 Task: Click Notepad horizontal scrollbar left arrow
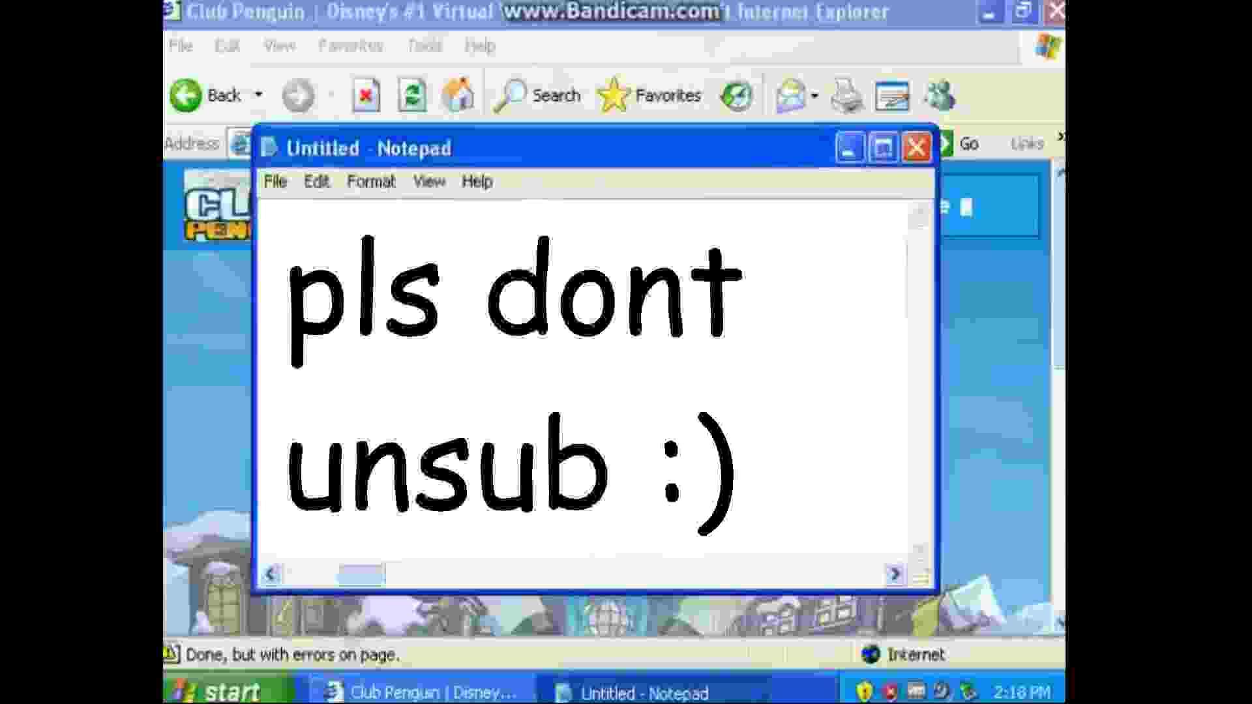point(271,574)
